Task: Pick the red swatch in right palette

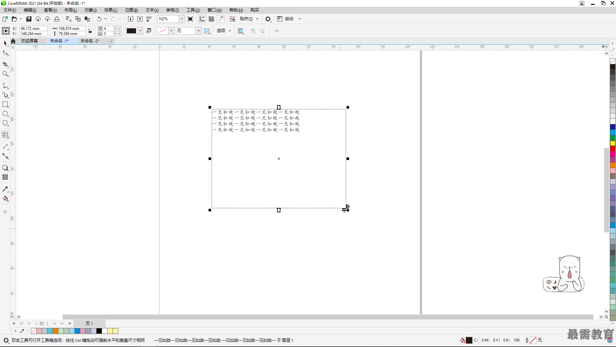Action: [612, 149]
